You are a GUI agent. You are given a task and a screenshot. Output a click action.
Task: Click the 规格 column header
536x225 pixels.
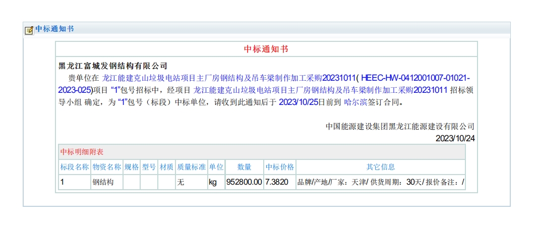click(132, 167)
